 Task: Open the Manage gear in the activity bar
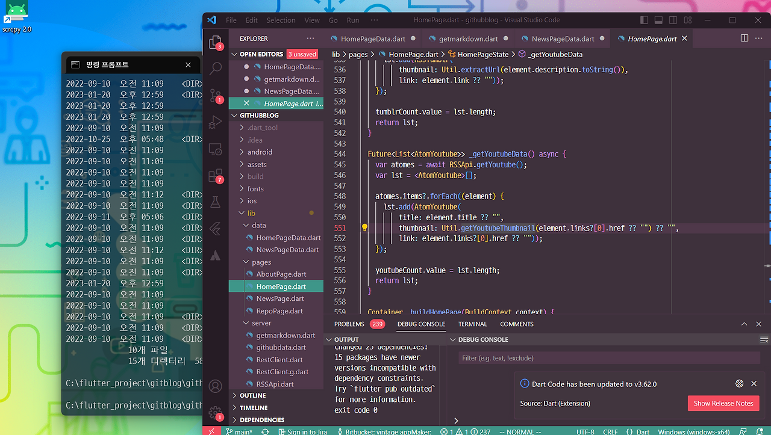coord(215,413)
